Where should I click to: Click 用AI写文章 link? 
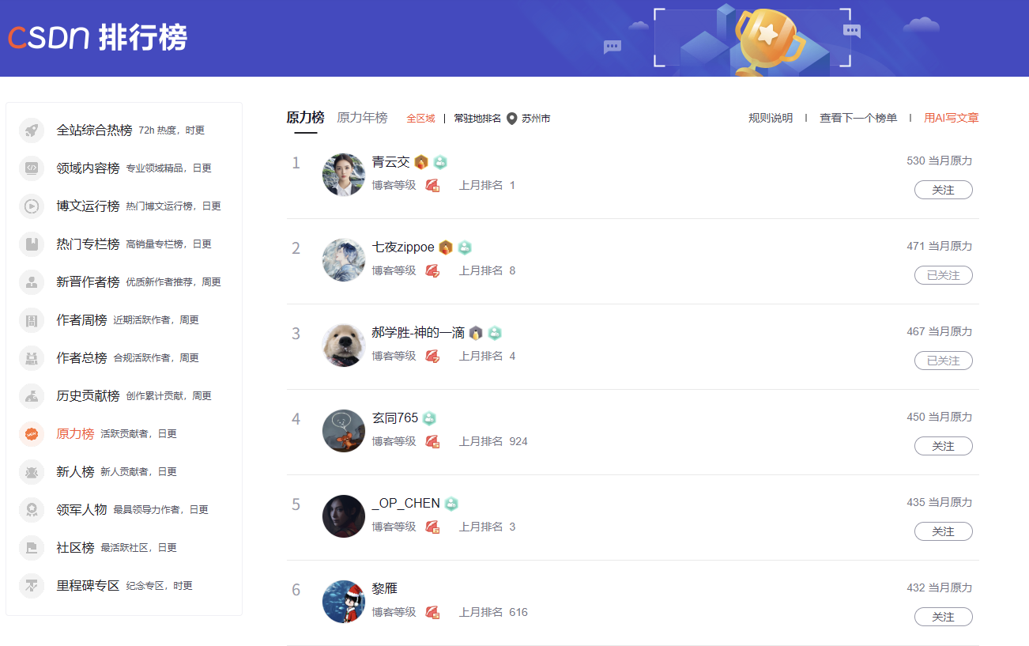coord(952,118)
